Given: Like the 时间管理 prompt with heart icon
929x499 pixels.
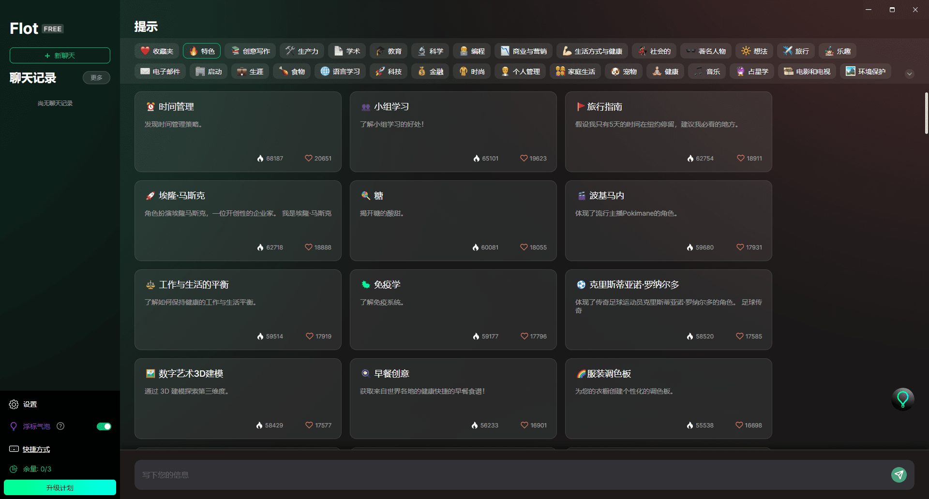Looking at the screenshot, I should [x=308, y=158].
